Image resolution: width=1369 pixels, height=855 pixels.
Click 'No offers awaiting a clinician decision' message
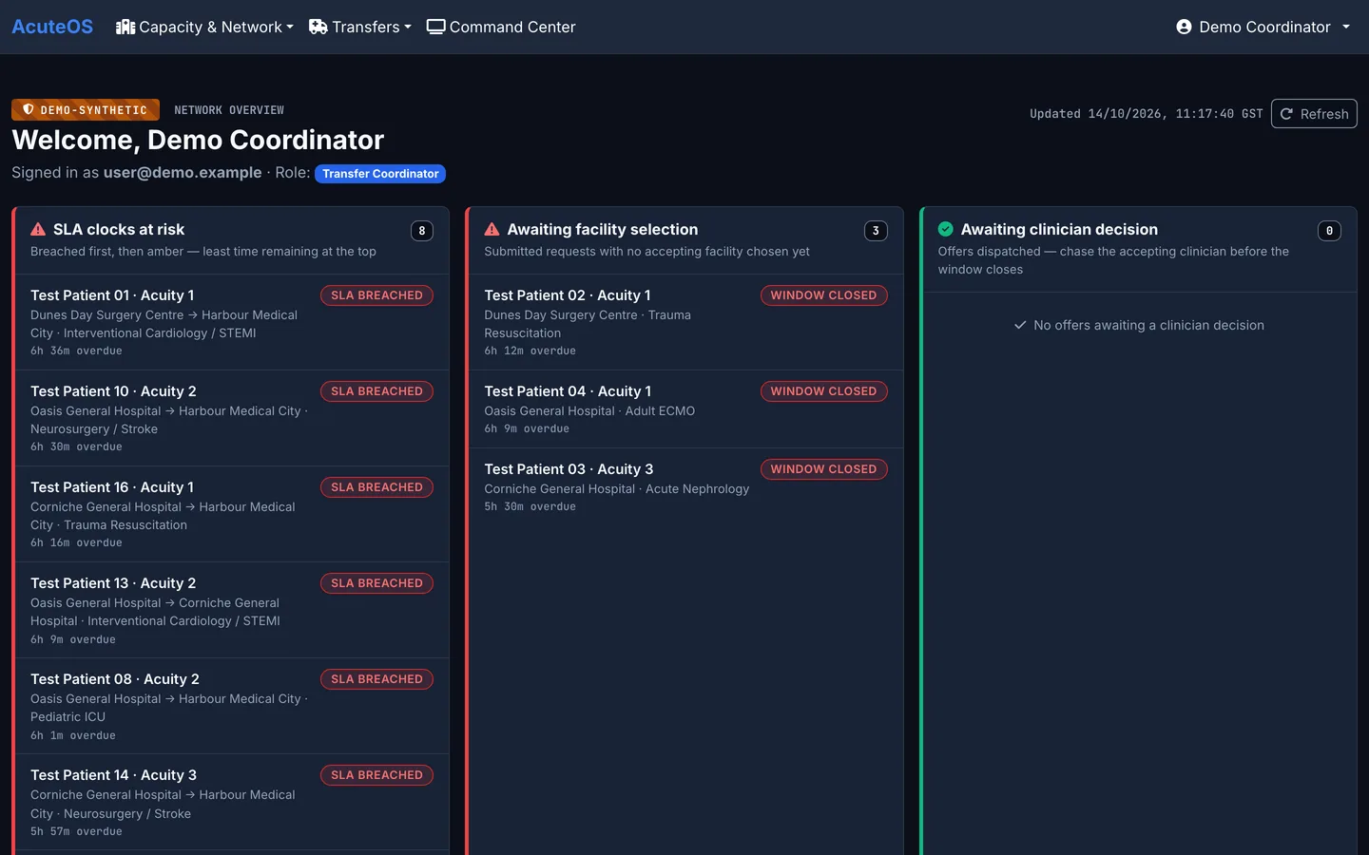1148,325
